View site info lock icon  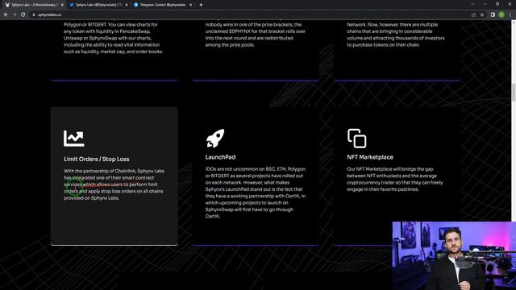click(34, 14)
